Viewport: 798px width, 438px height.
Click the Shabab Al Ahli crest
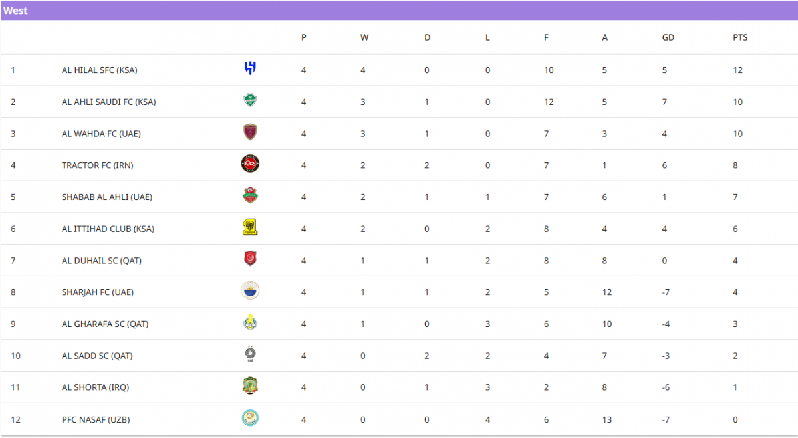pyautogui.click(x=250, y=195)
